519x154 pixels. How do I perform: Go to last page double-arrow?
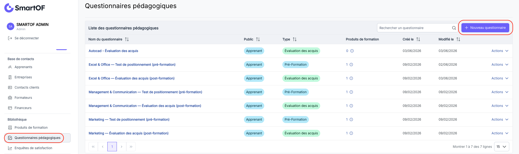[131, 147]
